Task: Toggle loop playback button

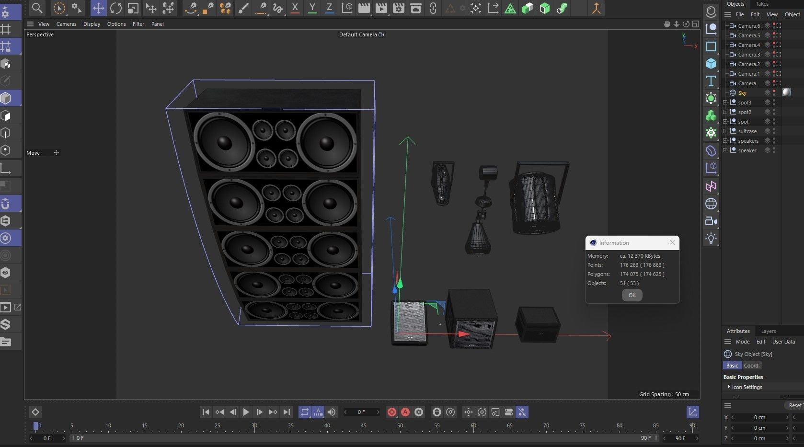Action: pos(305,412)
